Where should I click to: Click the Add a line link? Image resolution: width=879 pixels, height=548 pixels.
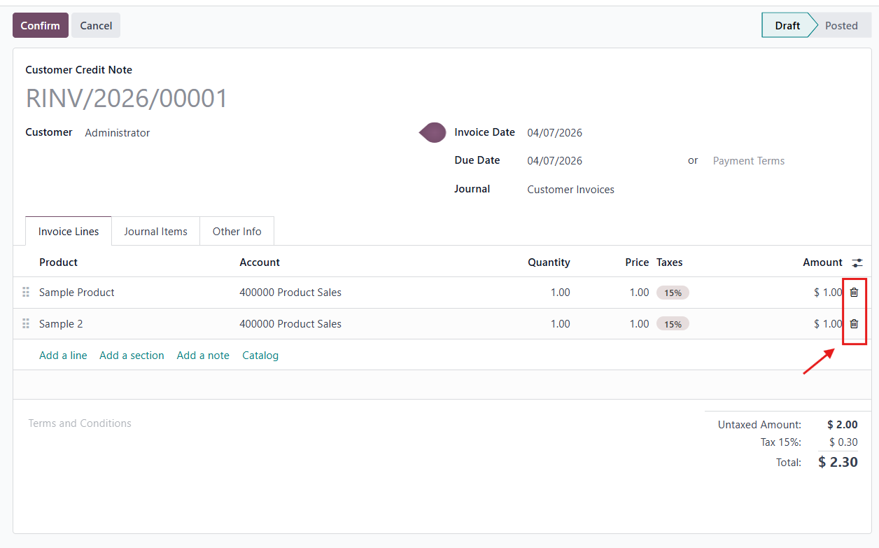[x=63, y=356]
